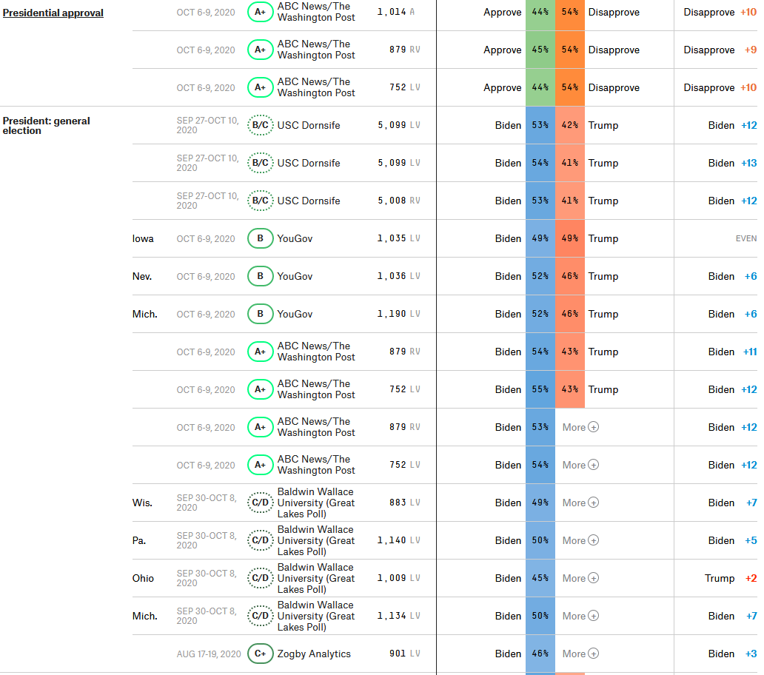Expand More candidates in the Ohio poll row

click(580, 578)
